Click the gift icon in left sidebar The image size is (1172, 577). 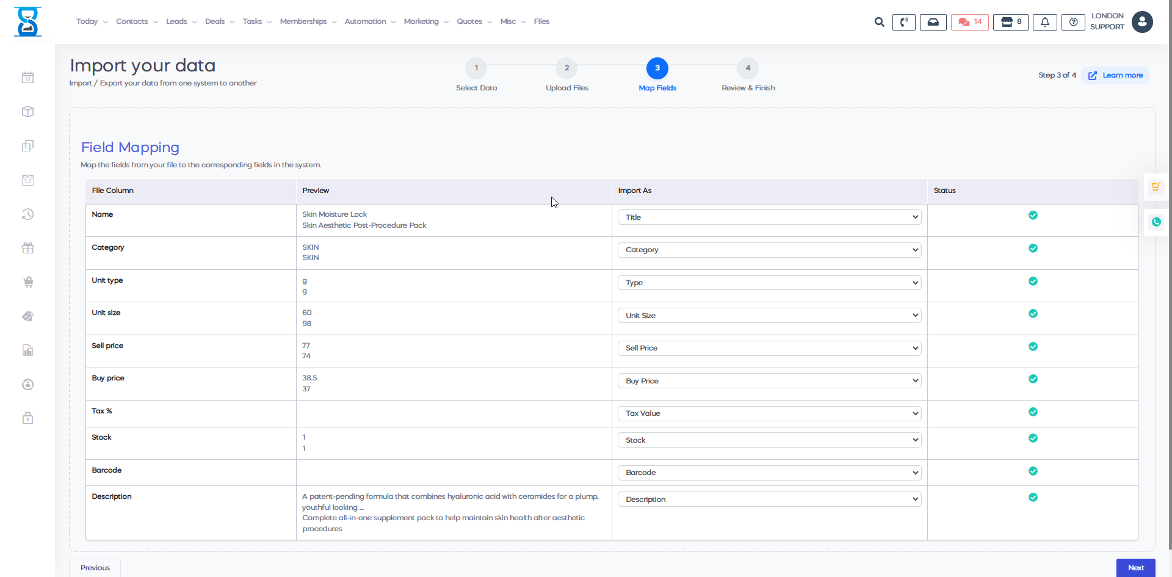point(28,248)
